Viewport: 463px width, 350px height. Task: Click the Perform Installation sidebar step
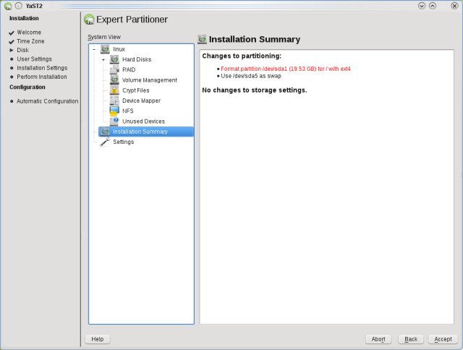[42, 77]
